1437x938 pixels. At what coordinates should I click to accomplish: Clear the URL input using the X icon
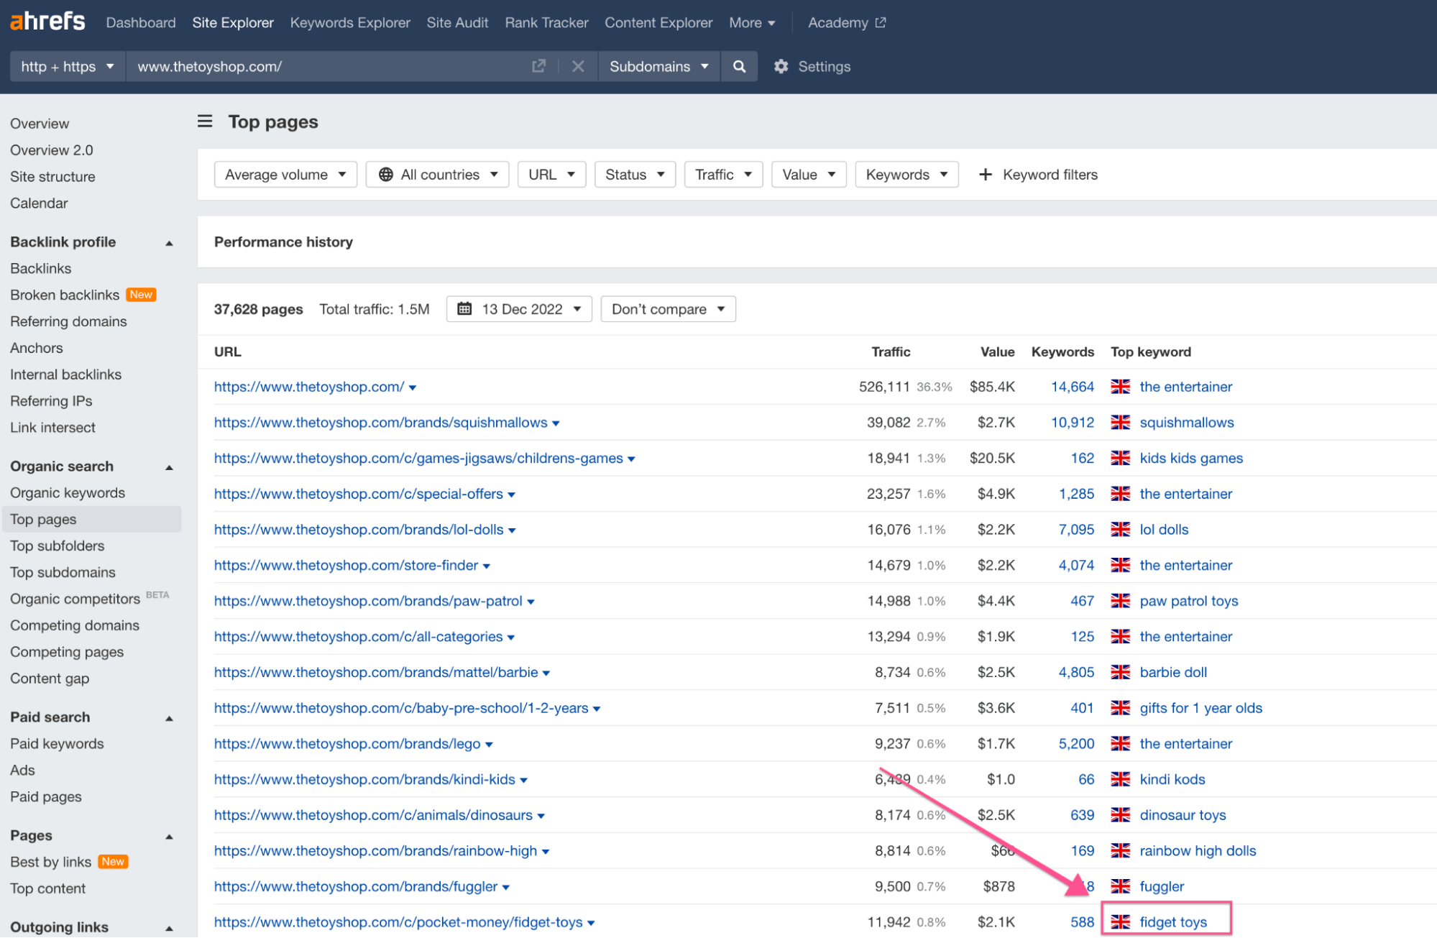point(578,66)
